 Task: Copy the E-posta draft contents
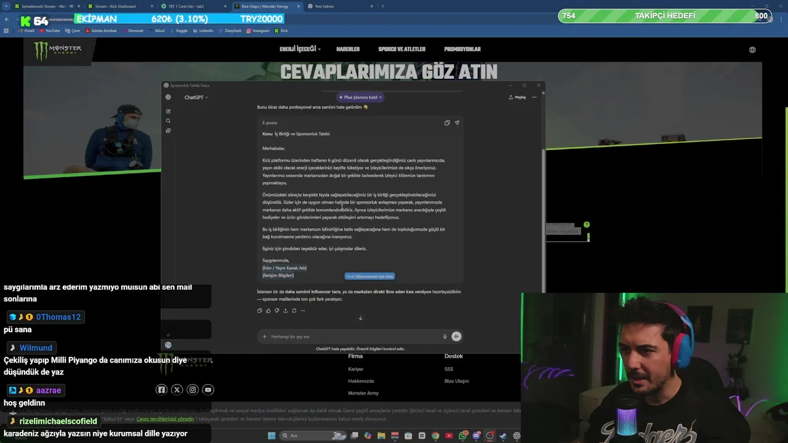pos(447,122)
